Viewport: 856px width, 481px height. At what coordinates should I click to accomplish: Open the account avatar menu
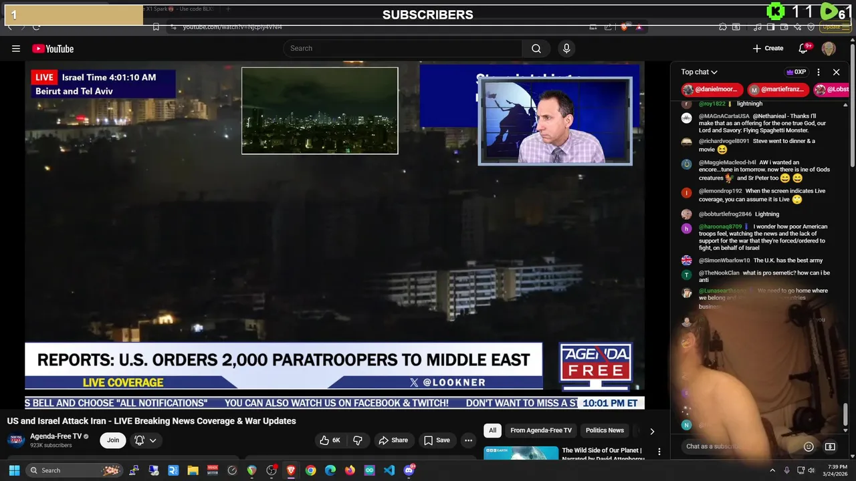[829, 48]
